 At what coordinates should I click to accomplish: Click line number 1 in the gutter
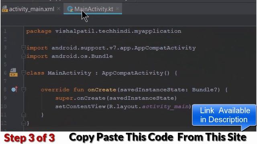click(x=5, y=31)
